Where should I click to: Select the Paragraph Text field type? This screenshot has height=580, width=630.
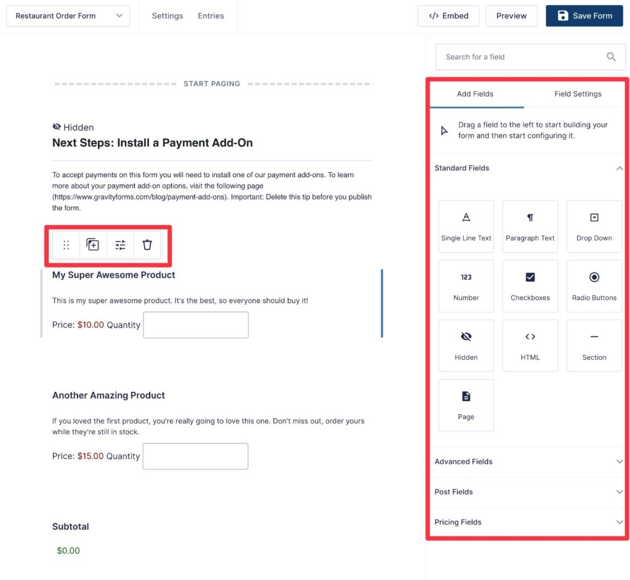click(530, 226)
